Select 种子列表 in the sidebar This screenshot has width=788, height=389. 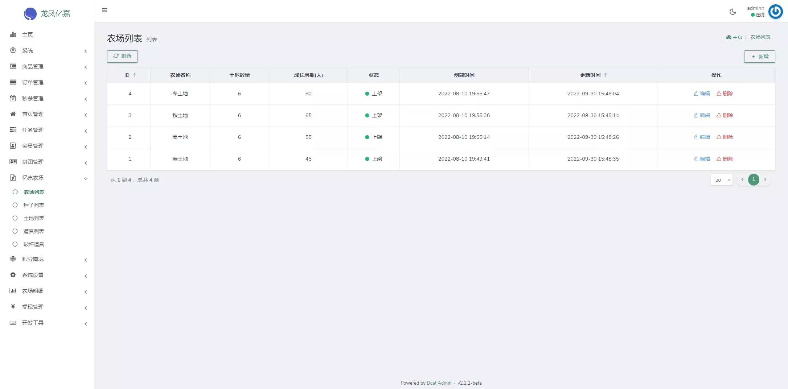coord(34,205)
